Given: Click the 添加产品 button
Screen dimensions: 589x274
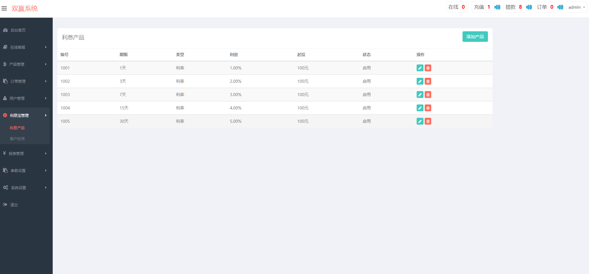Looking at the screenshot, I should (475, 37).
